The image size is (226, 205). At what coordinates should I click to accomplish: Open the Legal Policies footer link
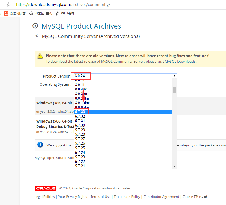click(x=44, y=196)
